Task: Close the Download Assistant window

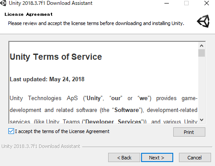Action: coord(207,3)
